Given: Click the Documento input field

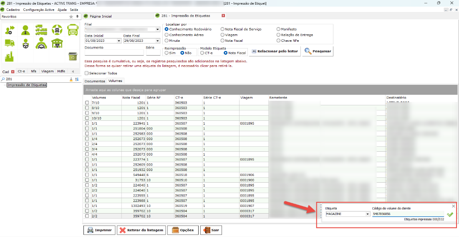Looking at the screenshot, I should point(114,53).
